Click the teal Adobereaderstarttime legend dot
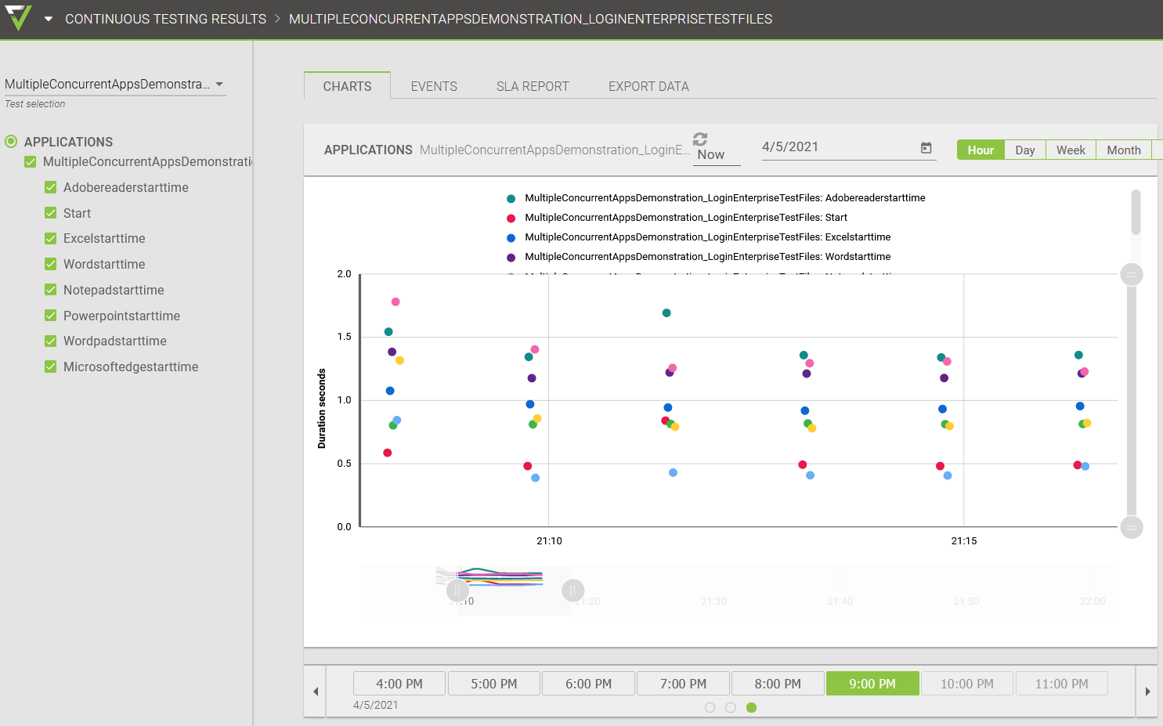1163x726 pixels. click(x=511, y=199)
